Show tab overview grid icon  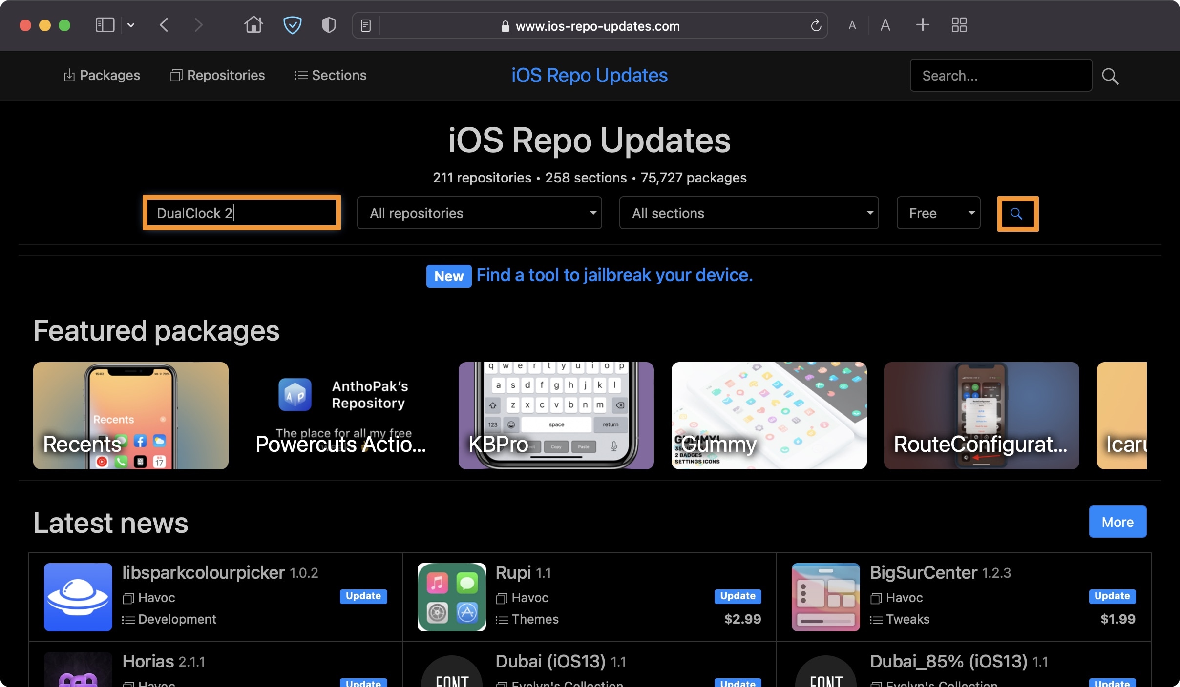(x=959, y=25)
